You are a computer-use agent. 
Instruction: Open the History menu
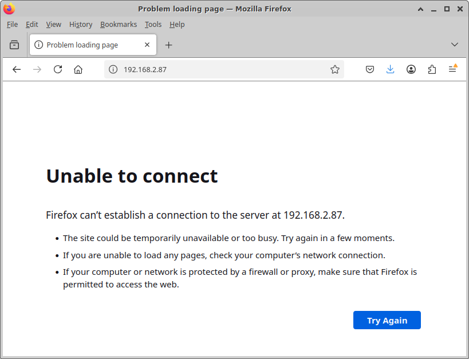81,25
